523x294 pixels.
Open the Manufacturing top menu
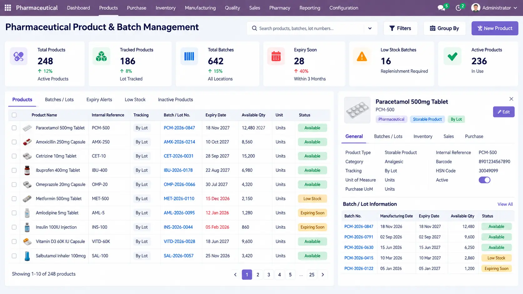tap(200, 8)
